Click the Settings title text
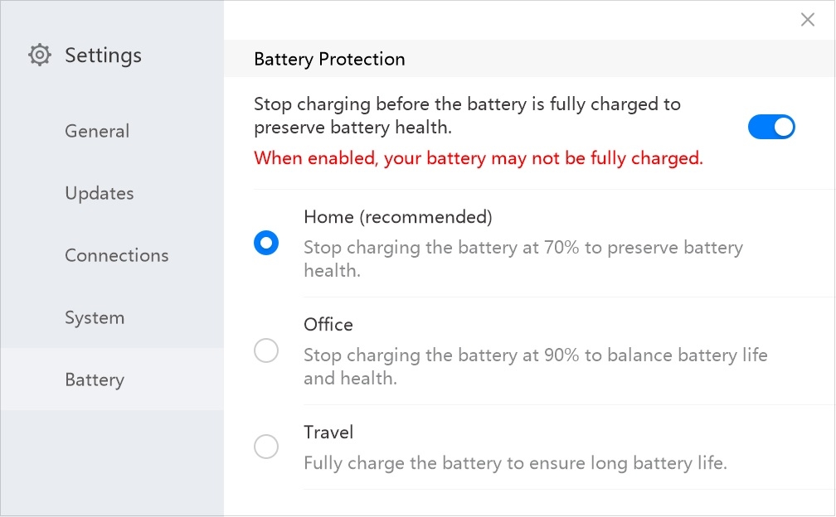The image size is (836, 517). pos(104,56)
